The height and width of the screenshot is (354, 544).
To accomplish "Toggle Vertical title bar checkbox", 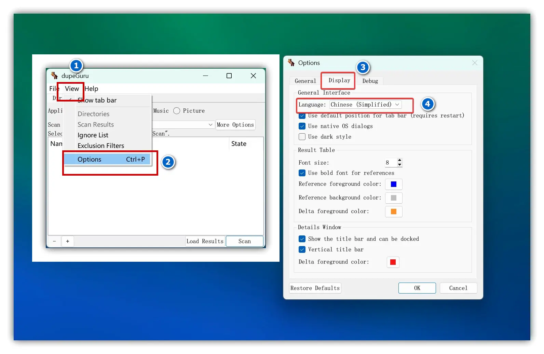I will tap(302, 249).
